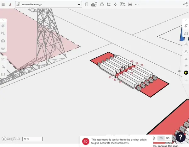Viewport: 189px width, 147px height.
Task: Open the more tools ellipsis menu
Action: (137, 4)
